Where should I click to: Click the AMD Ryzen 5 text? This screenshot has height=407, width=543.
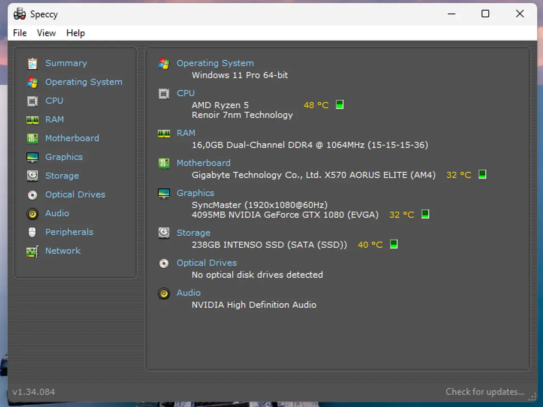[220, 105]
